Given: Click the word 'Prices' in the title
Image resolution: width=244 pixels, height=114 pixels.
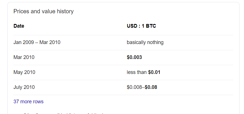Looking at the screenshot, I should coord(21,12).
